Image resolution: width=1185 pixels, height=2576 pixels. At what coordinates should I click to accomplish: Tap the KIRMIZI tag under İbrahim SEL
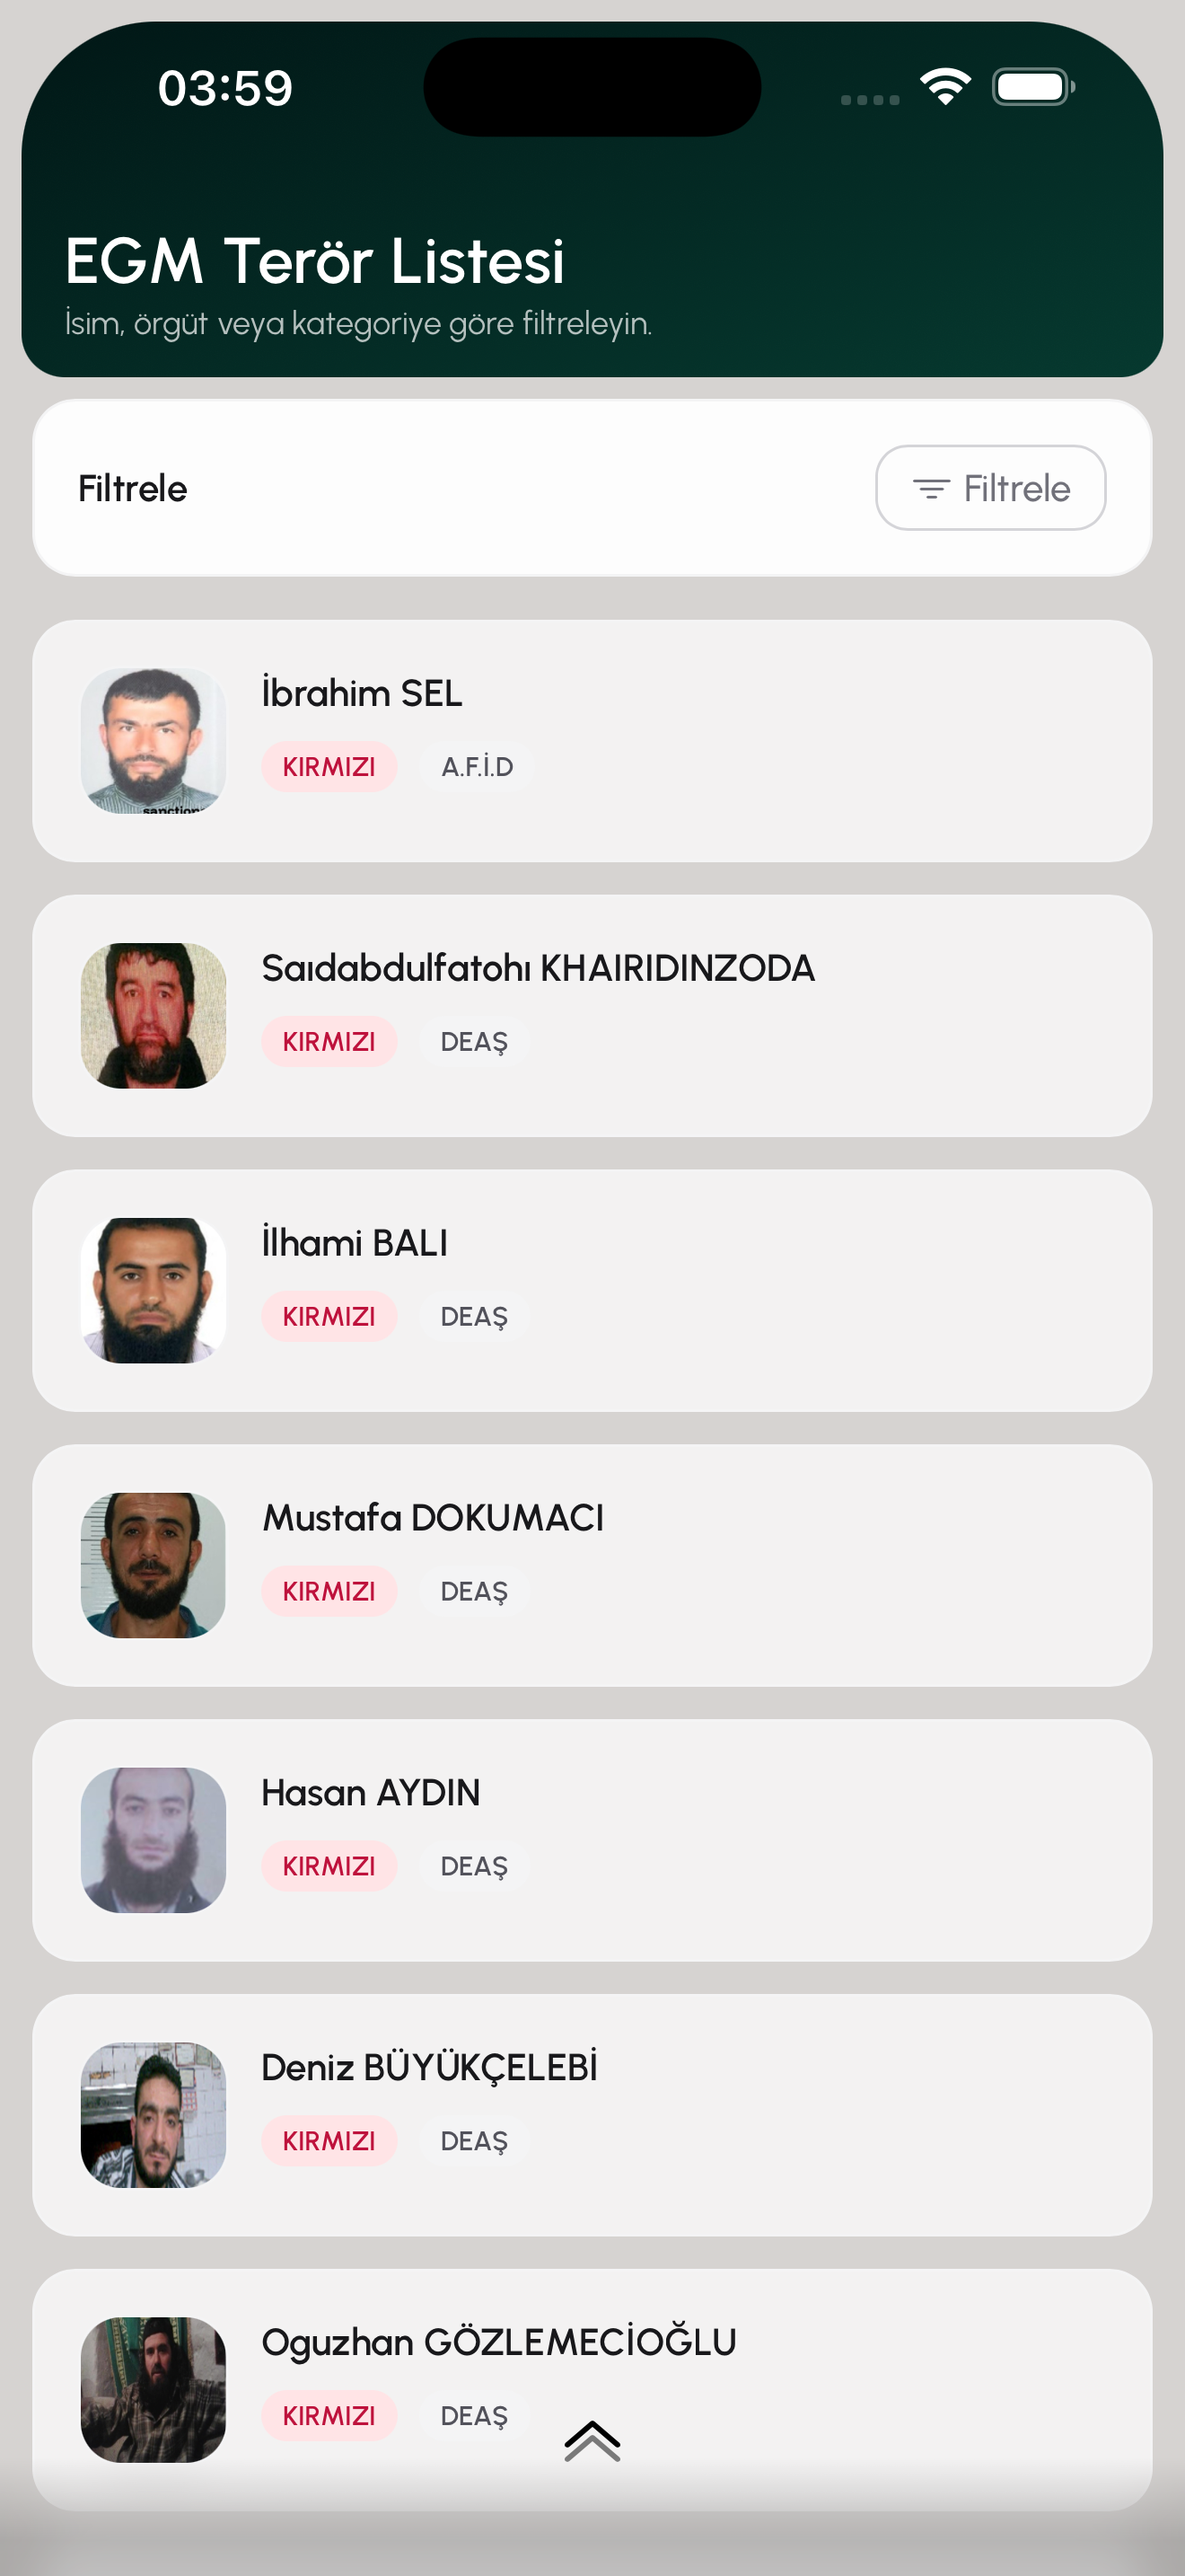pyautogui.click(x=329, y=767)
